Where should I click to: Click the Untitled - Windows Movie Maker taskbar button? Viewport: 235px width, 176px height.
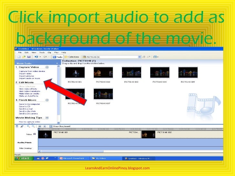[x=138, y=158]
